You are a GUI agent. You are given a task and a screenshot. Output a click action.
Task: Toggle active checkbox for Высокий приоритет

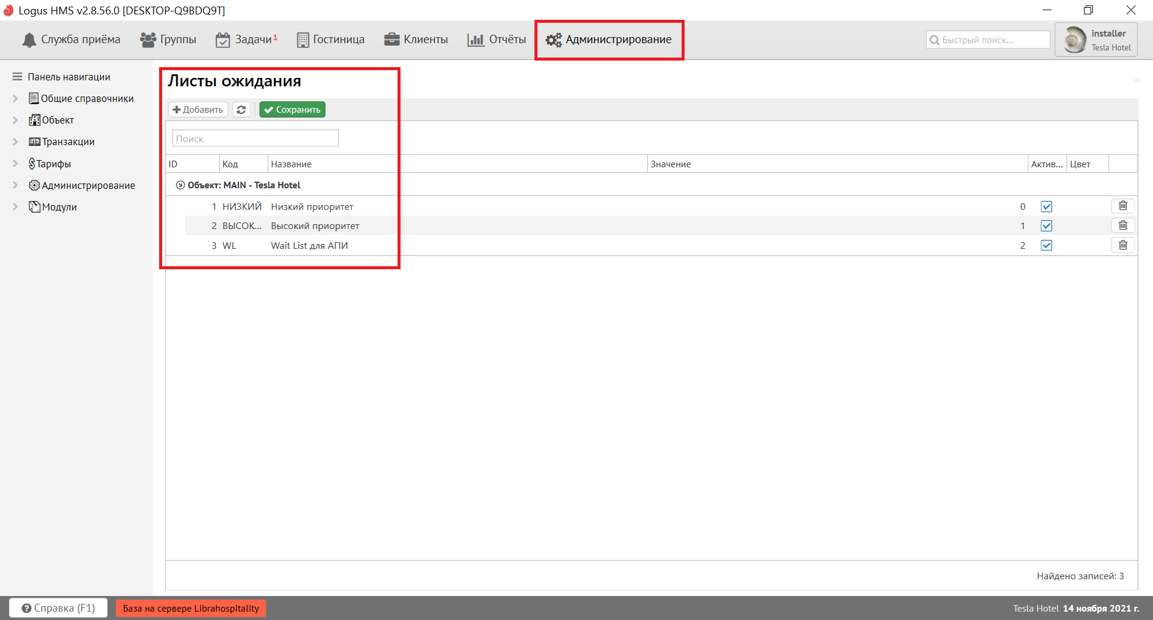[x=1047, y=226]
